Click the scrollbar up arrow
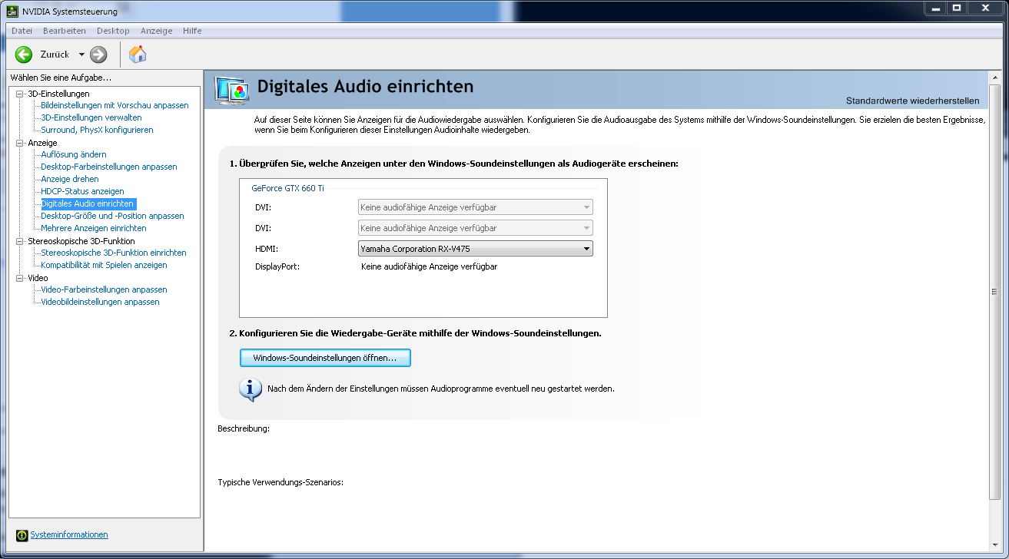1009x559 pixels. click(995, 76)
